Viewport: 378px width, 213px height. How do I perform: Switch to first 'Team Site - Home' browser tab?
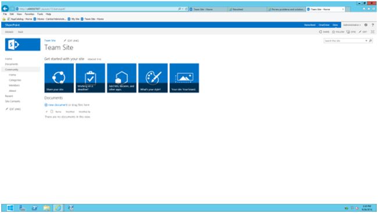208,9
